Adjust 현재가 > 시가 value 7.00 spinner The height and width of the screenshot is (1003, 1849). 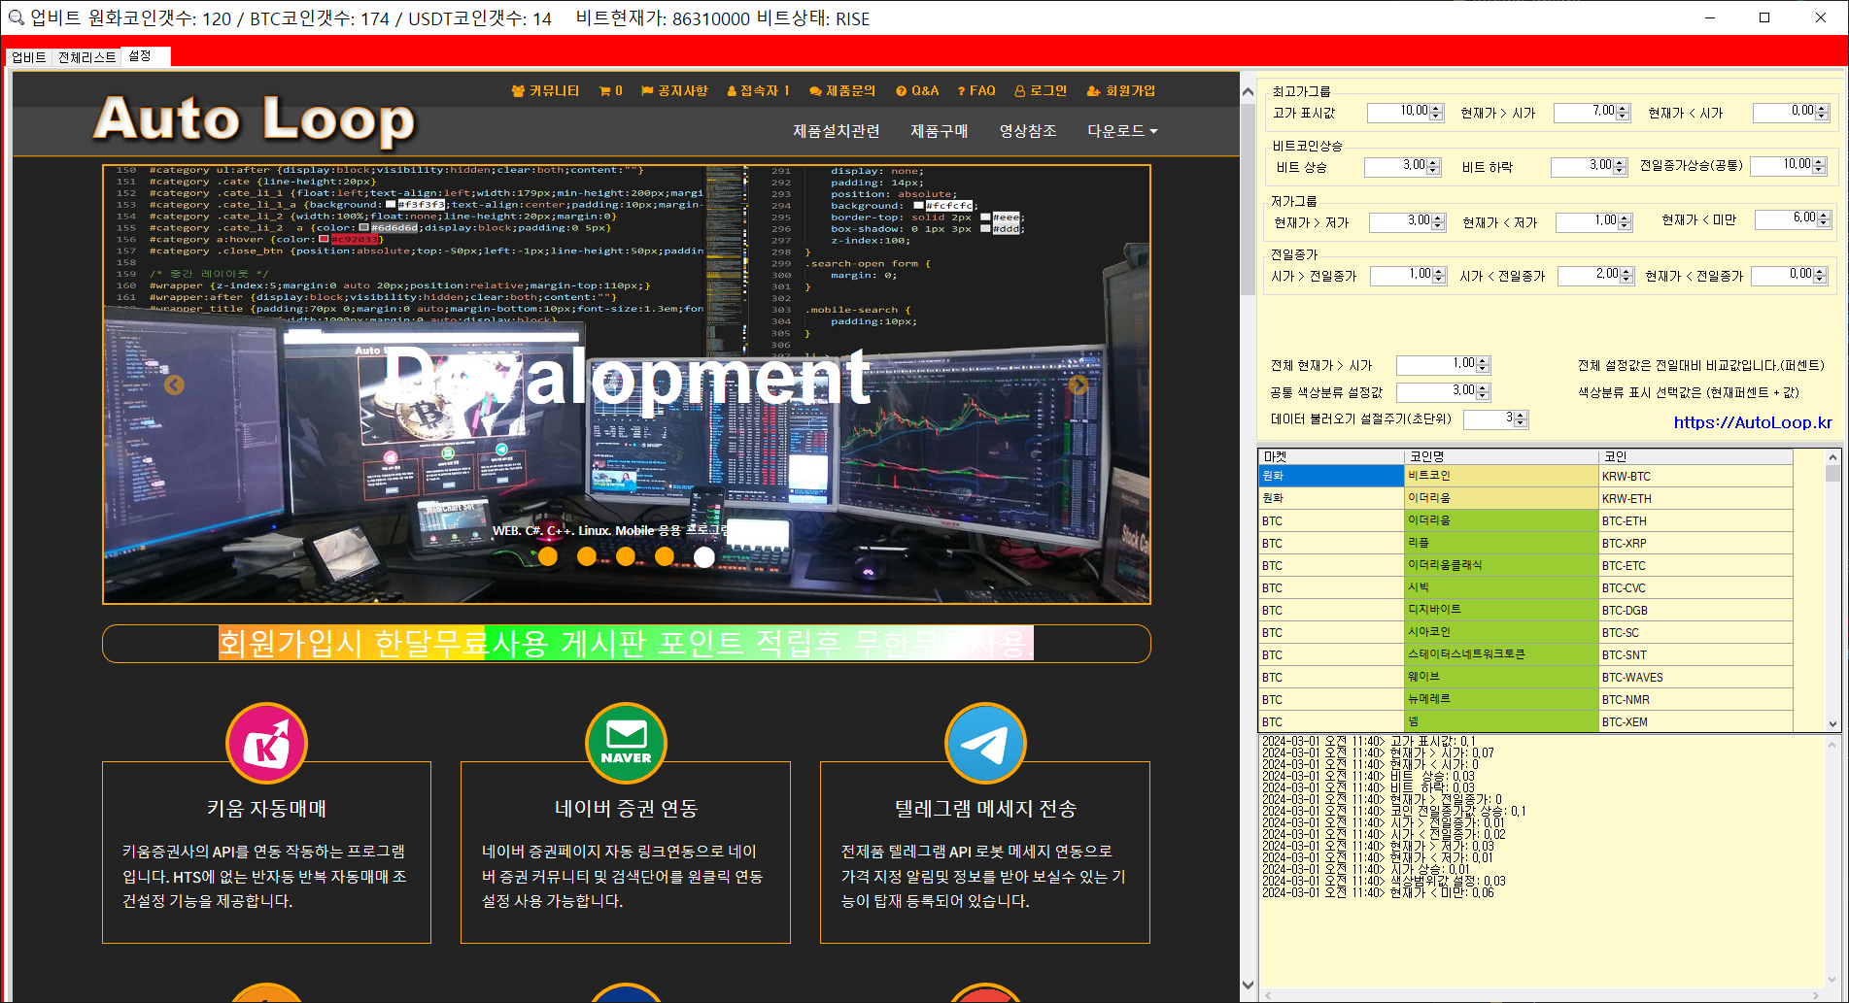[x=1624, y=113]
